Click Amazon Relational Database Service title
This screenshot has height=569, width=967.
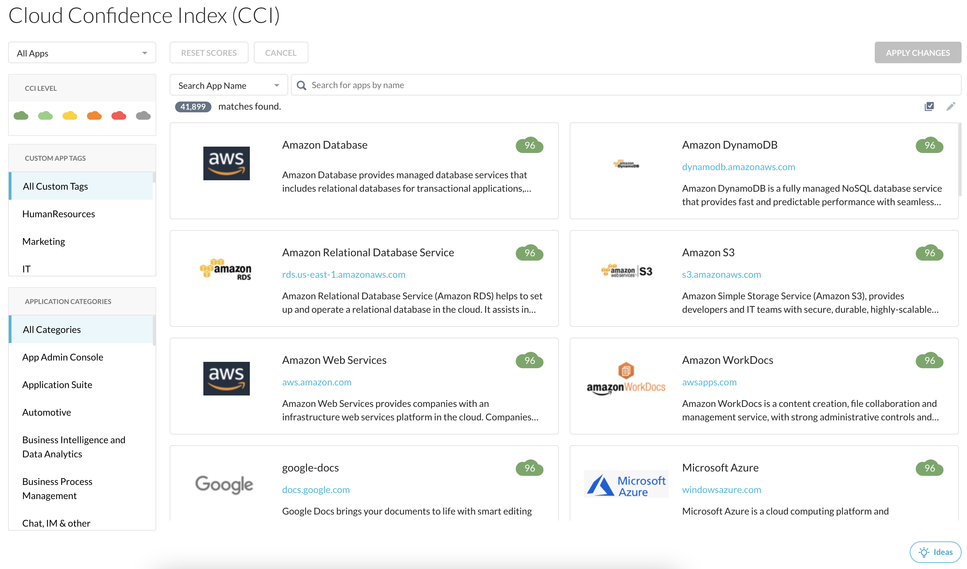[368, 253]
